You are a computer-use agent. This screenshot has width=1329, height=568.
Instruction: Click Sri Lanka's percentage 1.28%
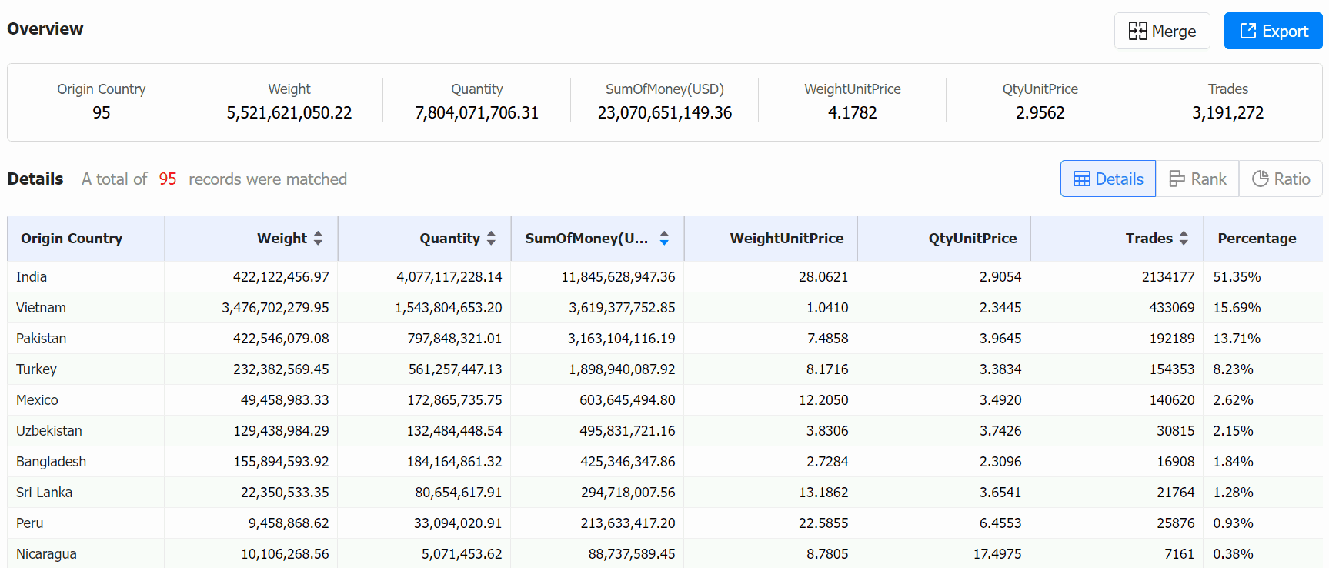click(x=1233, y=493)
